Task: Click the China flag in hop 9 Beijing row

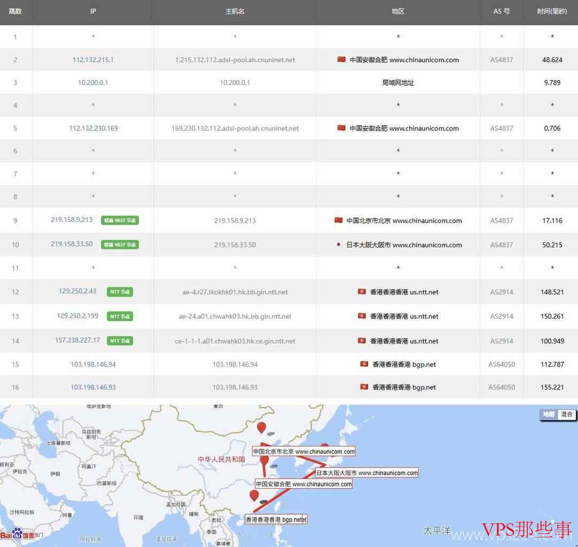Action: (338, 220)
